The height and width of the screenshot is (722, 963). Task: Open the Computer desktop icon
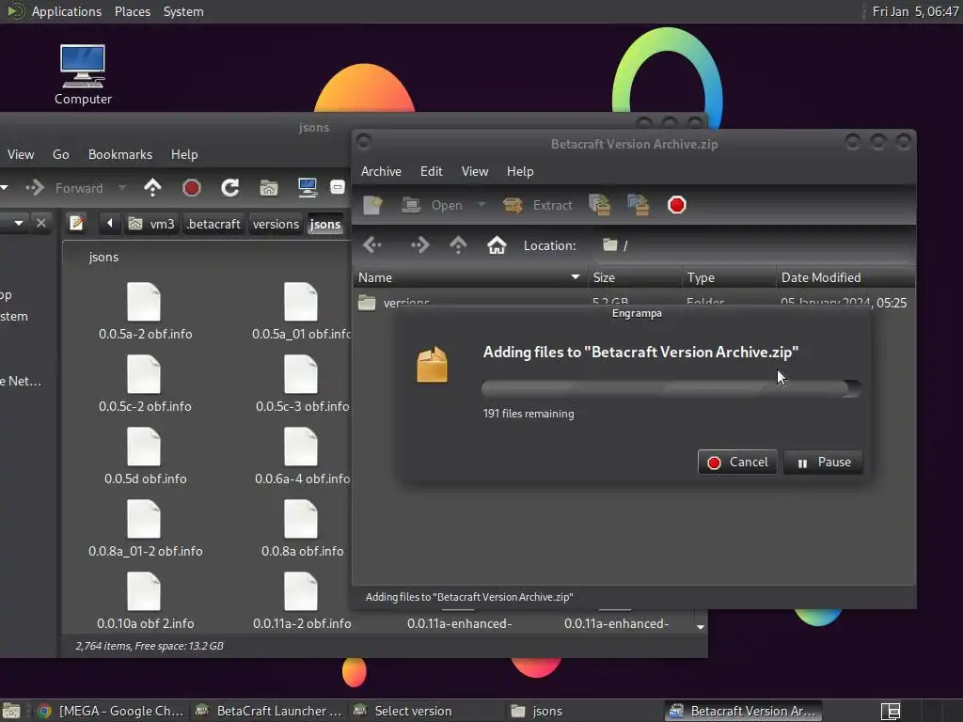(x=83, y=74)
